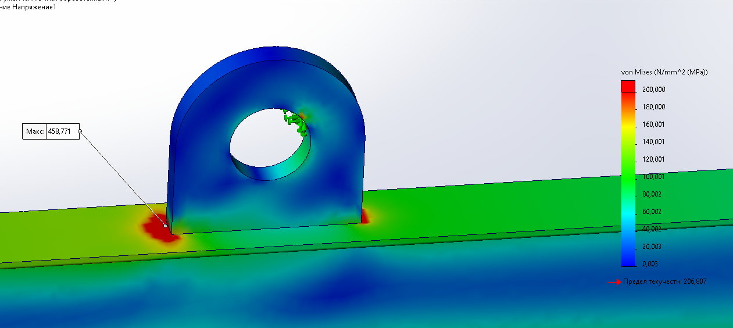Click the green force arrows in the hole
Screen dimensions: 733x328
point(295,120)
